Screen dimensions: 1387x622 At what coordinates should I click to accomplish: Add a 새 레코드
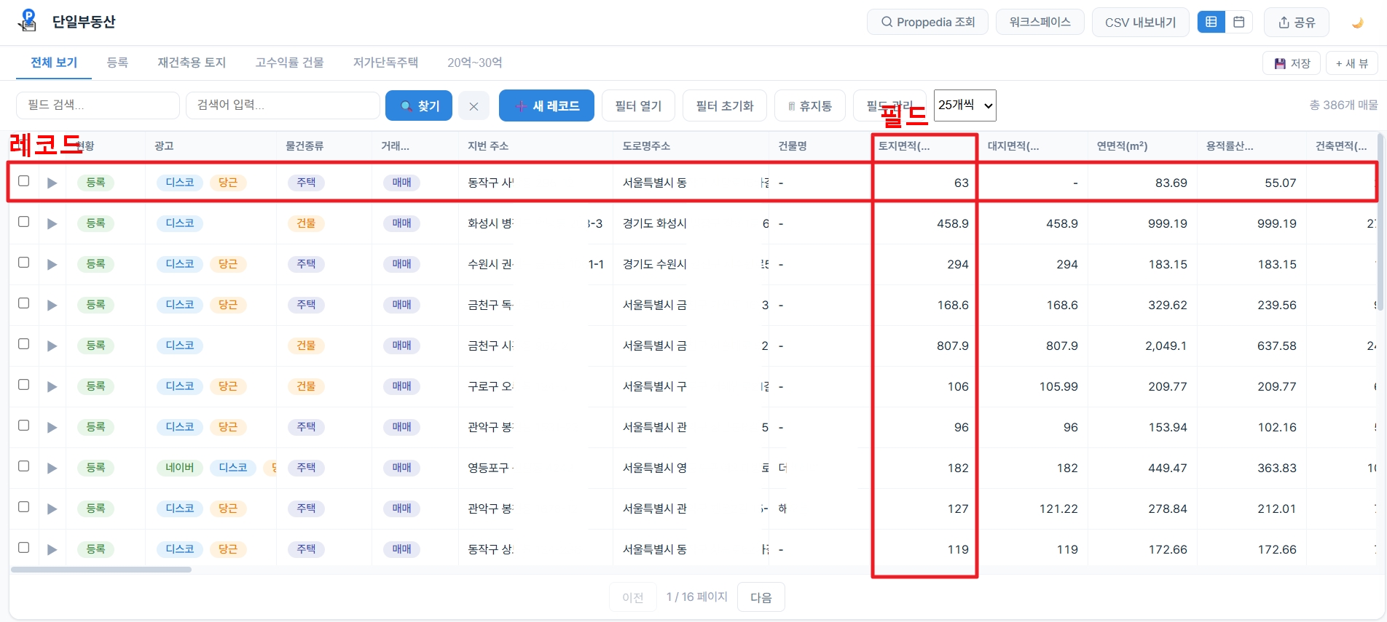[546, 106]
